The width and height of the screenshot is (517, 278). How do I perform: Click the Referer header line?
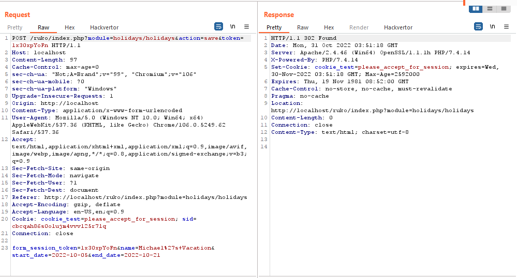click(x=129, y=197)
